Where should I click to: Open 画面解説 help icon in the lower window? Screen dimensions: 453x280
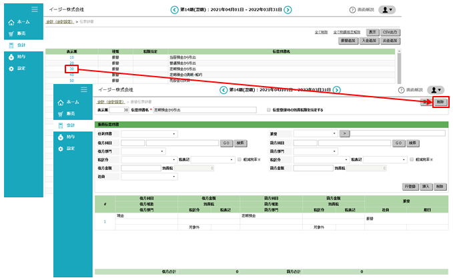[399, 89]
